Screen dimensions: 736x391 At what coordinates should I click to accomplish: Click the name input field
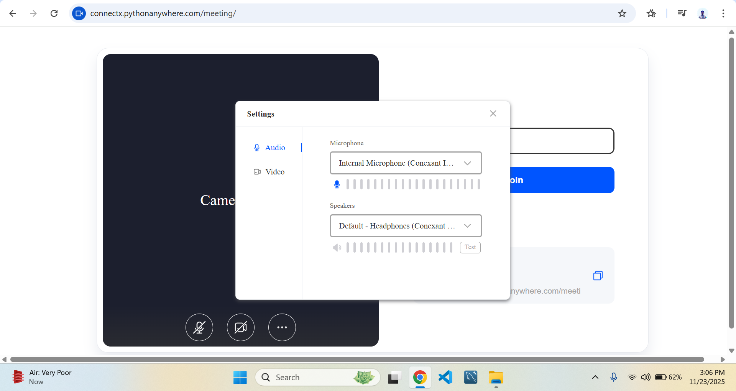pyautogui.click(x=562, y=141)
